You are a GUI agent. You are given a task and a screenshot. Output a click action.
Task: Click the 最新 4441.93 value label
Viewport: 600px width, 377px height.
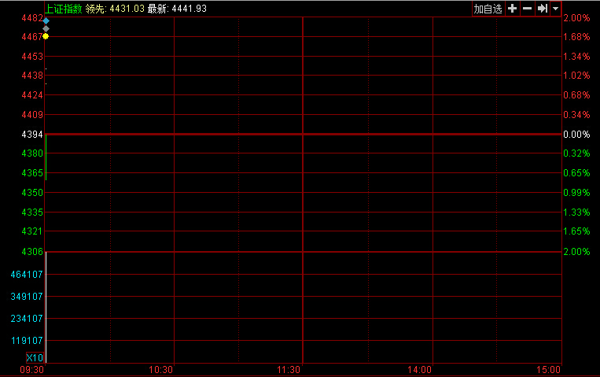[x=177, y=8]
